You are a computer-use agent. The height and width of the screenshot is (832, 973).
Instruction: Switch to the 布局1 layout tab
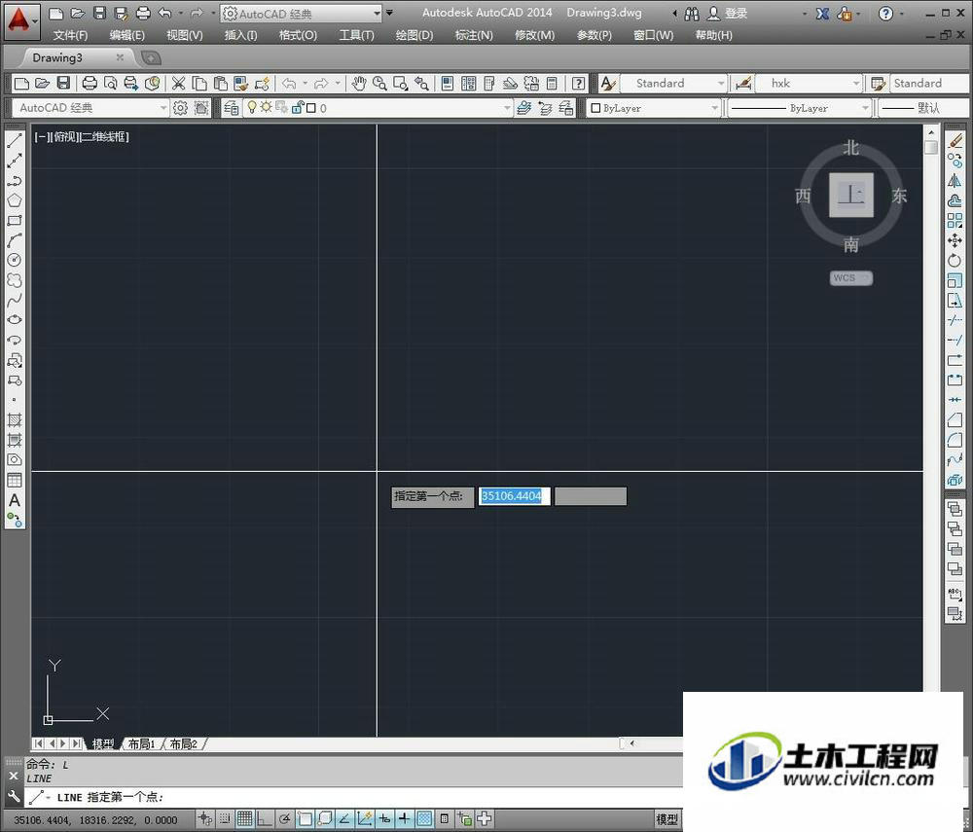pyautogui.click(x=141, y=743)
